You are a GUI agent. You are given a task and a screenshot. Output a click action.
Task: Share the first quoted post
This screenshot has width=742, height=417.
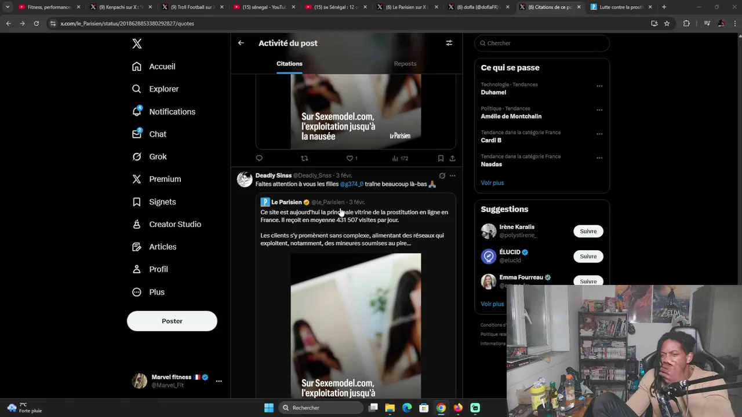click(452, 158)
